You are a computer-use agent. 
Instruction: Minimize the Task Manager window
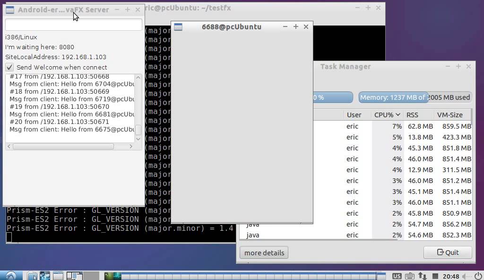point(448,66)
